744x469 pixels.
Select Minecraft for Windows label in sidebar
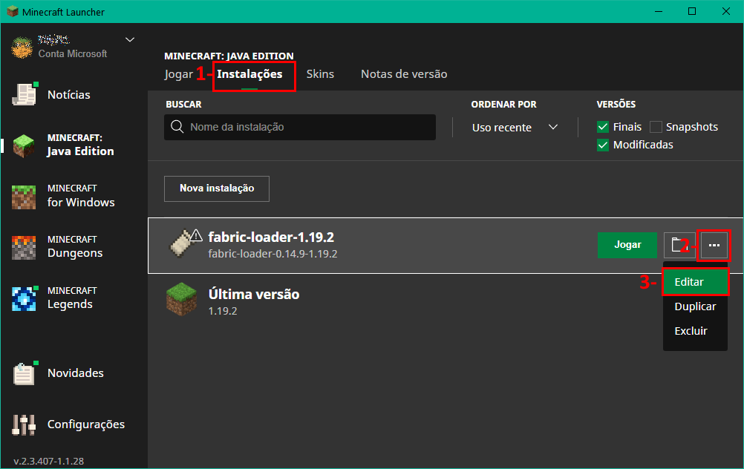(x=81, y=196)
